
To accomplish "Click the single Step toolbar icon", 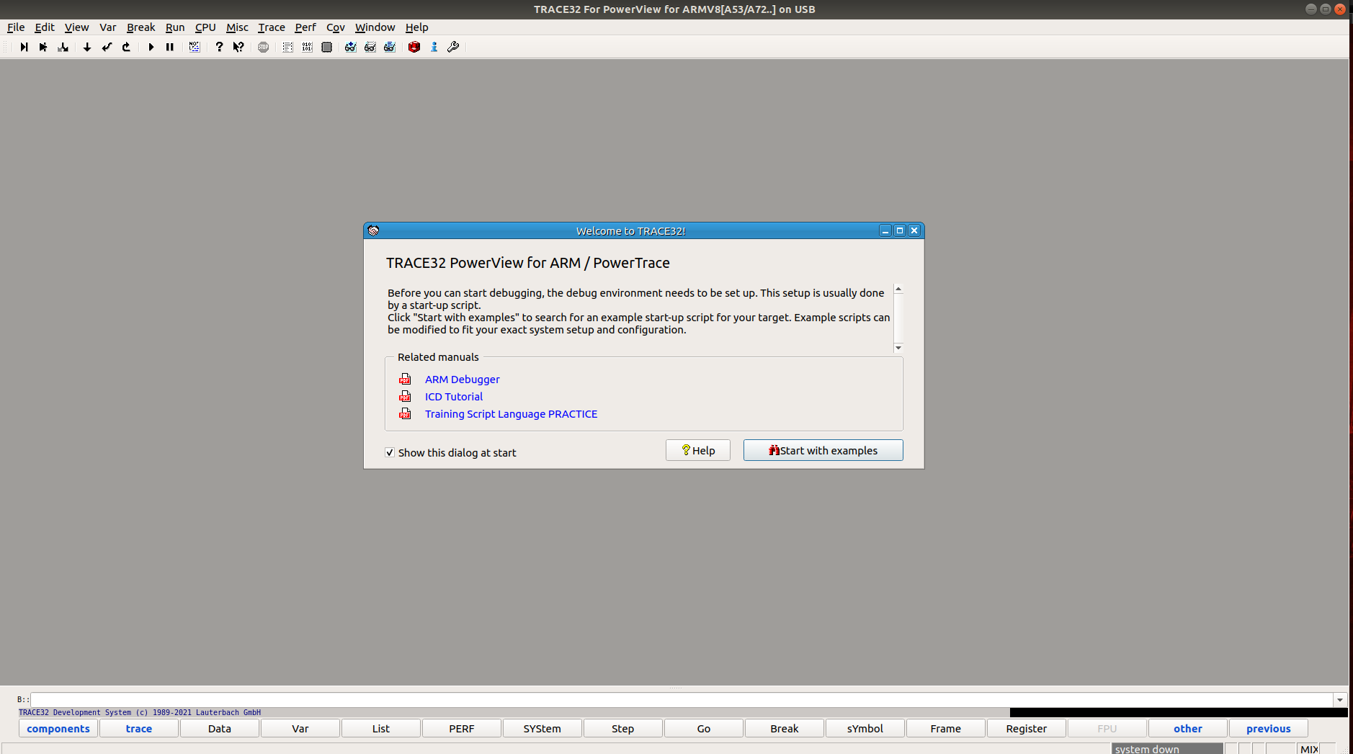I will point(24,47).
